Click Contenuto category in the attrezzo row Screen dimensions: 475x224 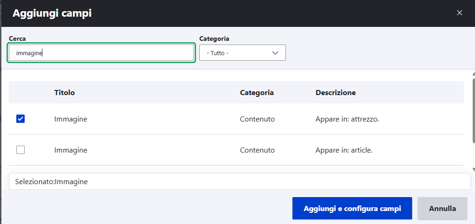click(257, 119)
